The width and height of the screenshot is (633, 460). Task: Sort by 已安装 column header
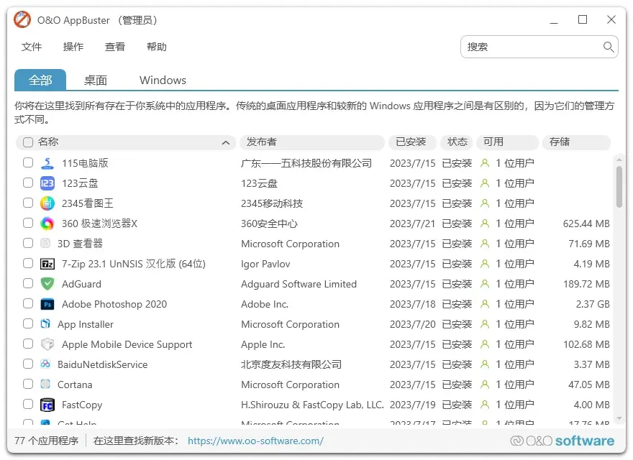[413, 142]
